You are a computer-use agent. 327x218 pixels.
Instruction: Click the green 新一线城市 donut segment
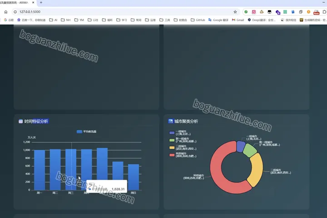tap(250, 149)
